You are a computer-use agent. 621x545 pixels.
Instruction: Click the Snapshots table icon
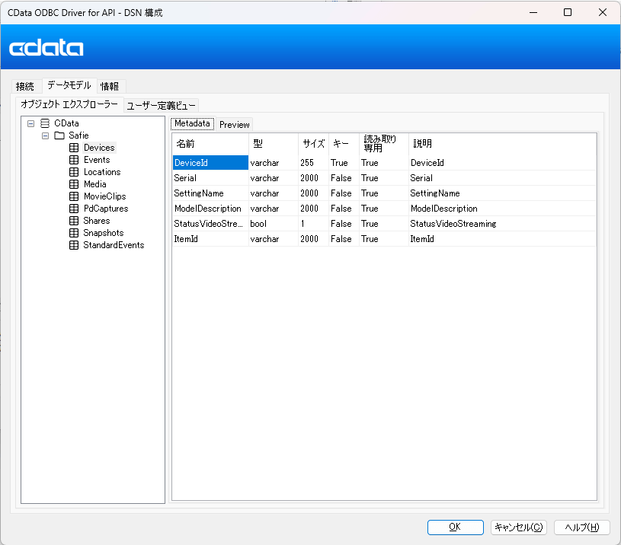74,233
